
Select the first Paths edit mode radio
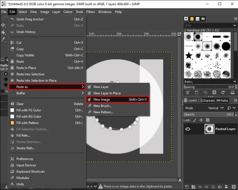click(6, 74)
